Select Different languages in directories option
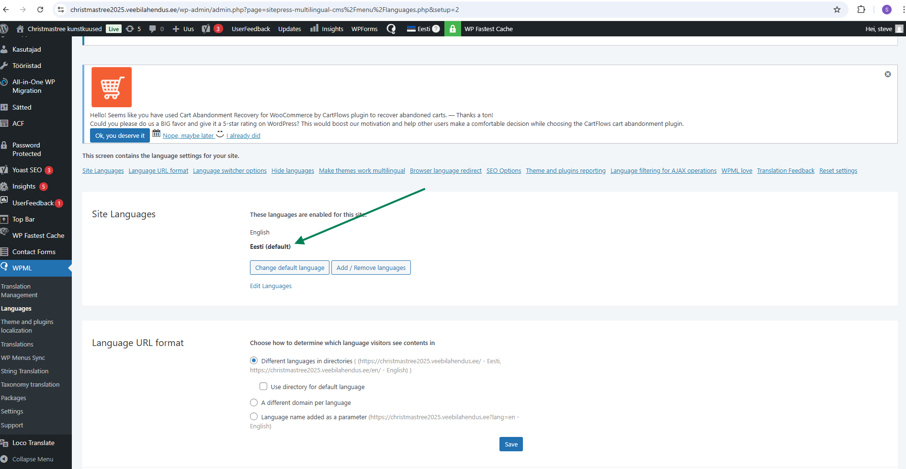 (254, 361)
